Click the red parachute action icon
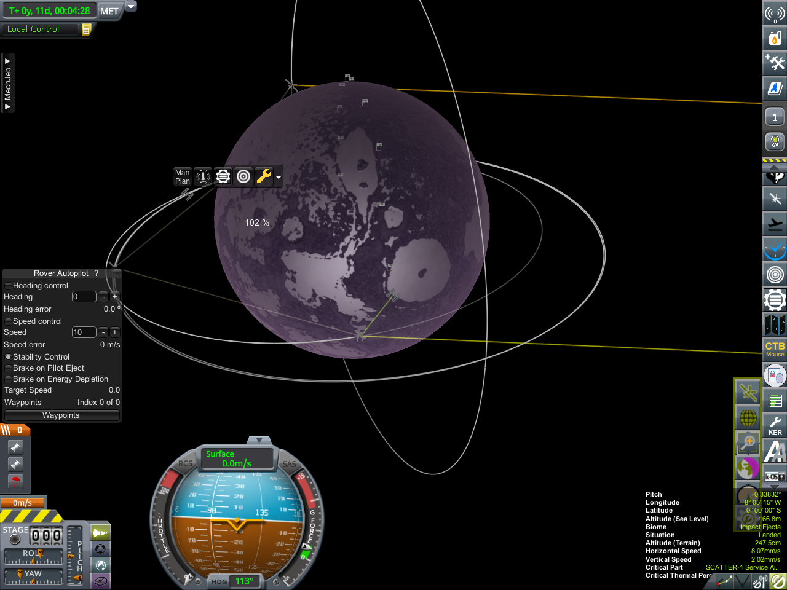Viewport: 787px width, 590px height. (x=15, y=481)
